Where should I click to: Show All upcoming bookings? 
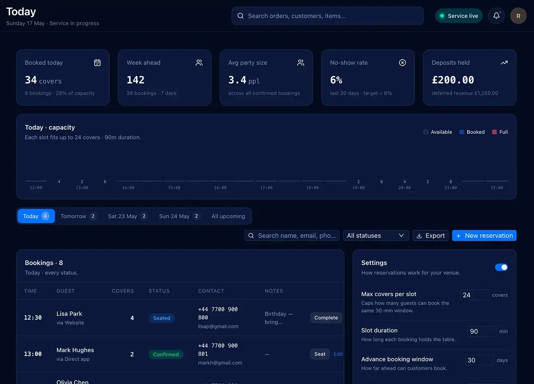[228, 216]
